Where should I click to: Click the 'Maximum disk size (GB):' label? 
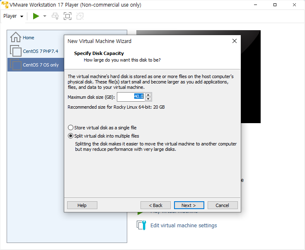pos(91,97)
